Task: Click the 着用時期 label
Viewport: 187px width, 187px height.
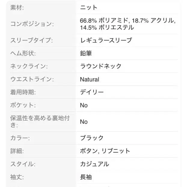Action: pyautogui.click(x=23, y=92)
